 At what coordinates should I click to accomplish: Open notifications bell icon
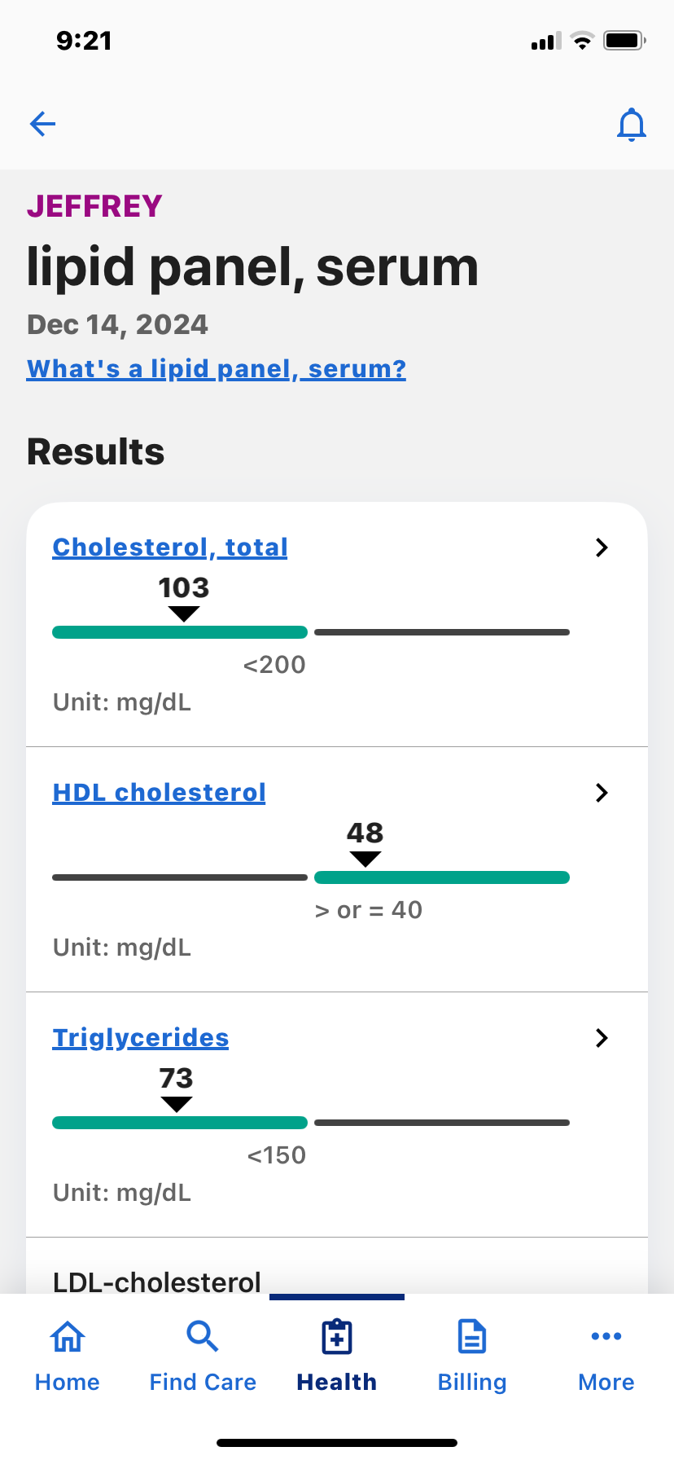click(x=631, y=125)
